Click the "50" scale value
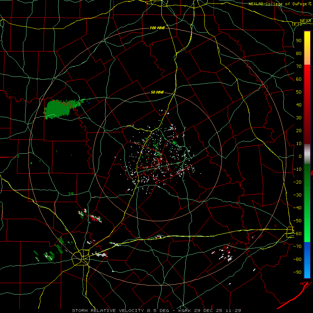Screen dimensions: 313x313 (x=299, y=92)
